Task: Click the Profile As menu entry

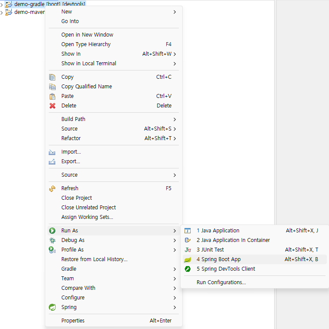Action: pyautogui.click(x=113, y=250)
